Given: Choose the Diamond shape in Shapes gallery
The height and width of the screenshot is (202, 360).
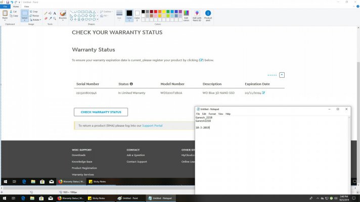Looking at the screenshot, I should point(75,16).
